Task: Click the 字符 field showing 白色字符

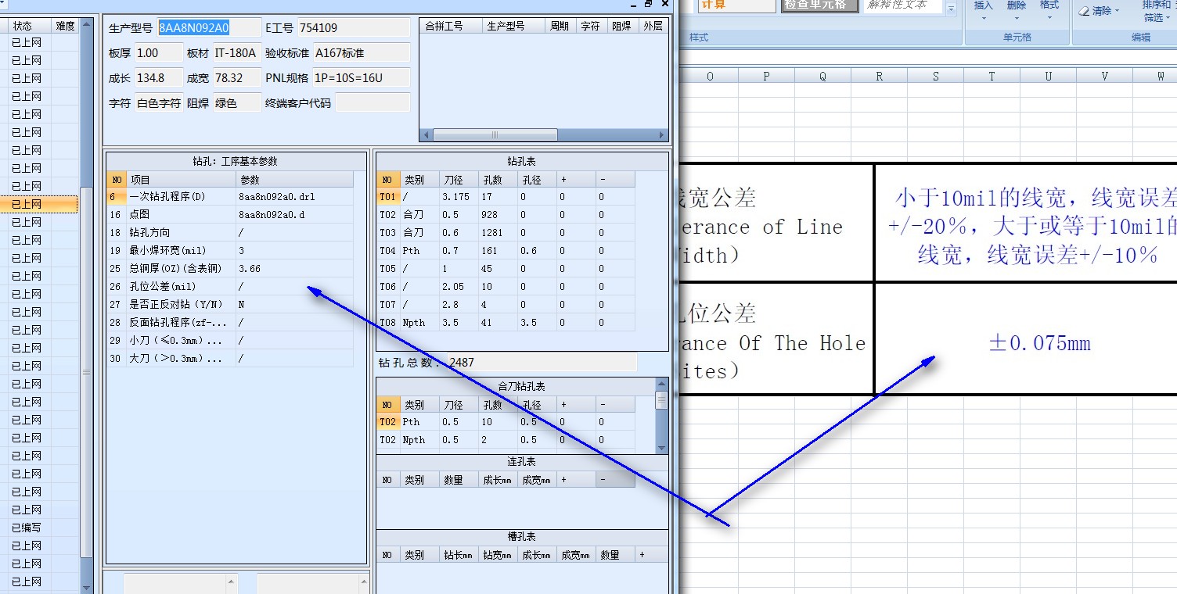Action: 158,102
